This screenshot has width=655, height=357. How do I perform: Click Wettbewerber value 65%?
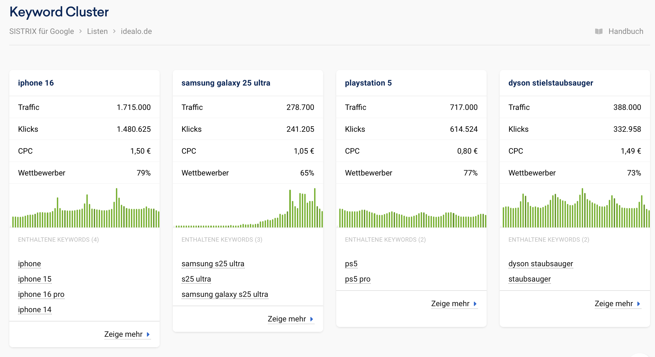(307, 173)
